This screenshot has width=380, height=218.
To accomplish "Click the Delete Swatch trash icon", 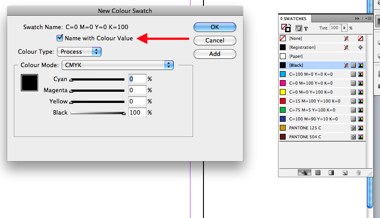I will pyautogui.click(x=358, y=172).
